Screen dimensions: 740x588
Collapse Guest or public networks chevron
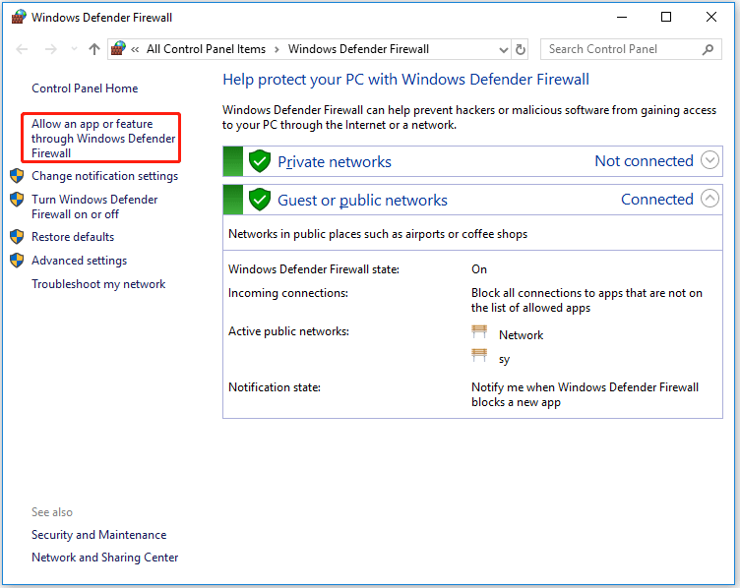tap(709, 199)
